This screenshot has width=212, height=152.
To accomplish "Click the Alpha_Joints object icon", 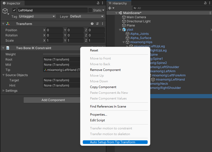I will 127,34.
